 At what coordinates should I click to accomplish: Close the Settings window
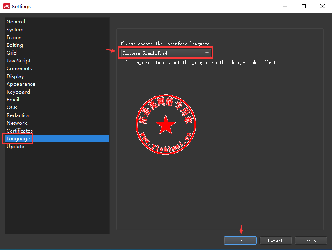[x=323, y=6]
